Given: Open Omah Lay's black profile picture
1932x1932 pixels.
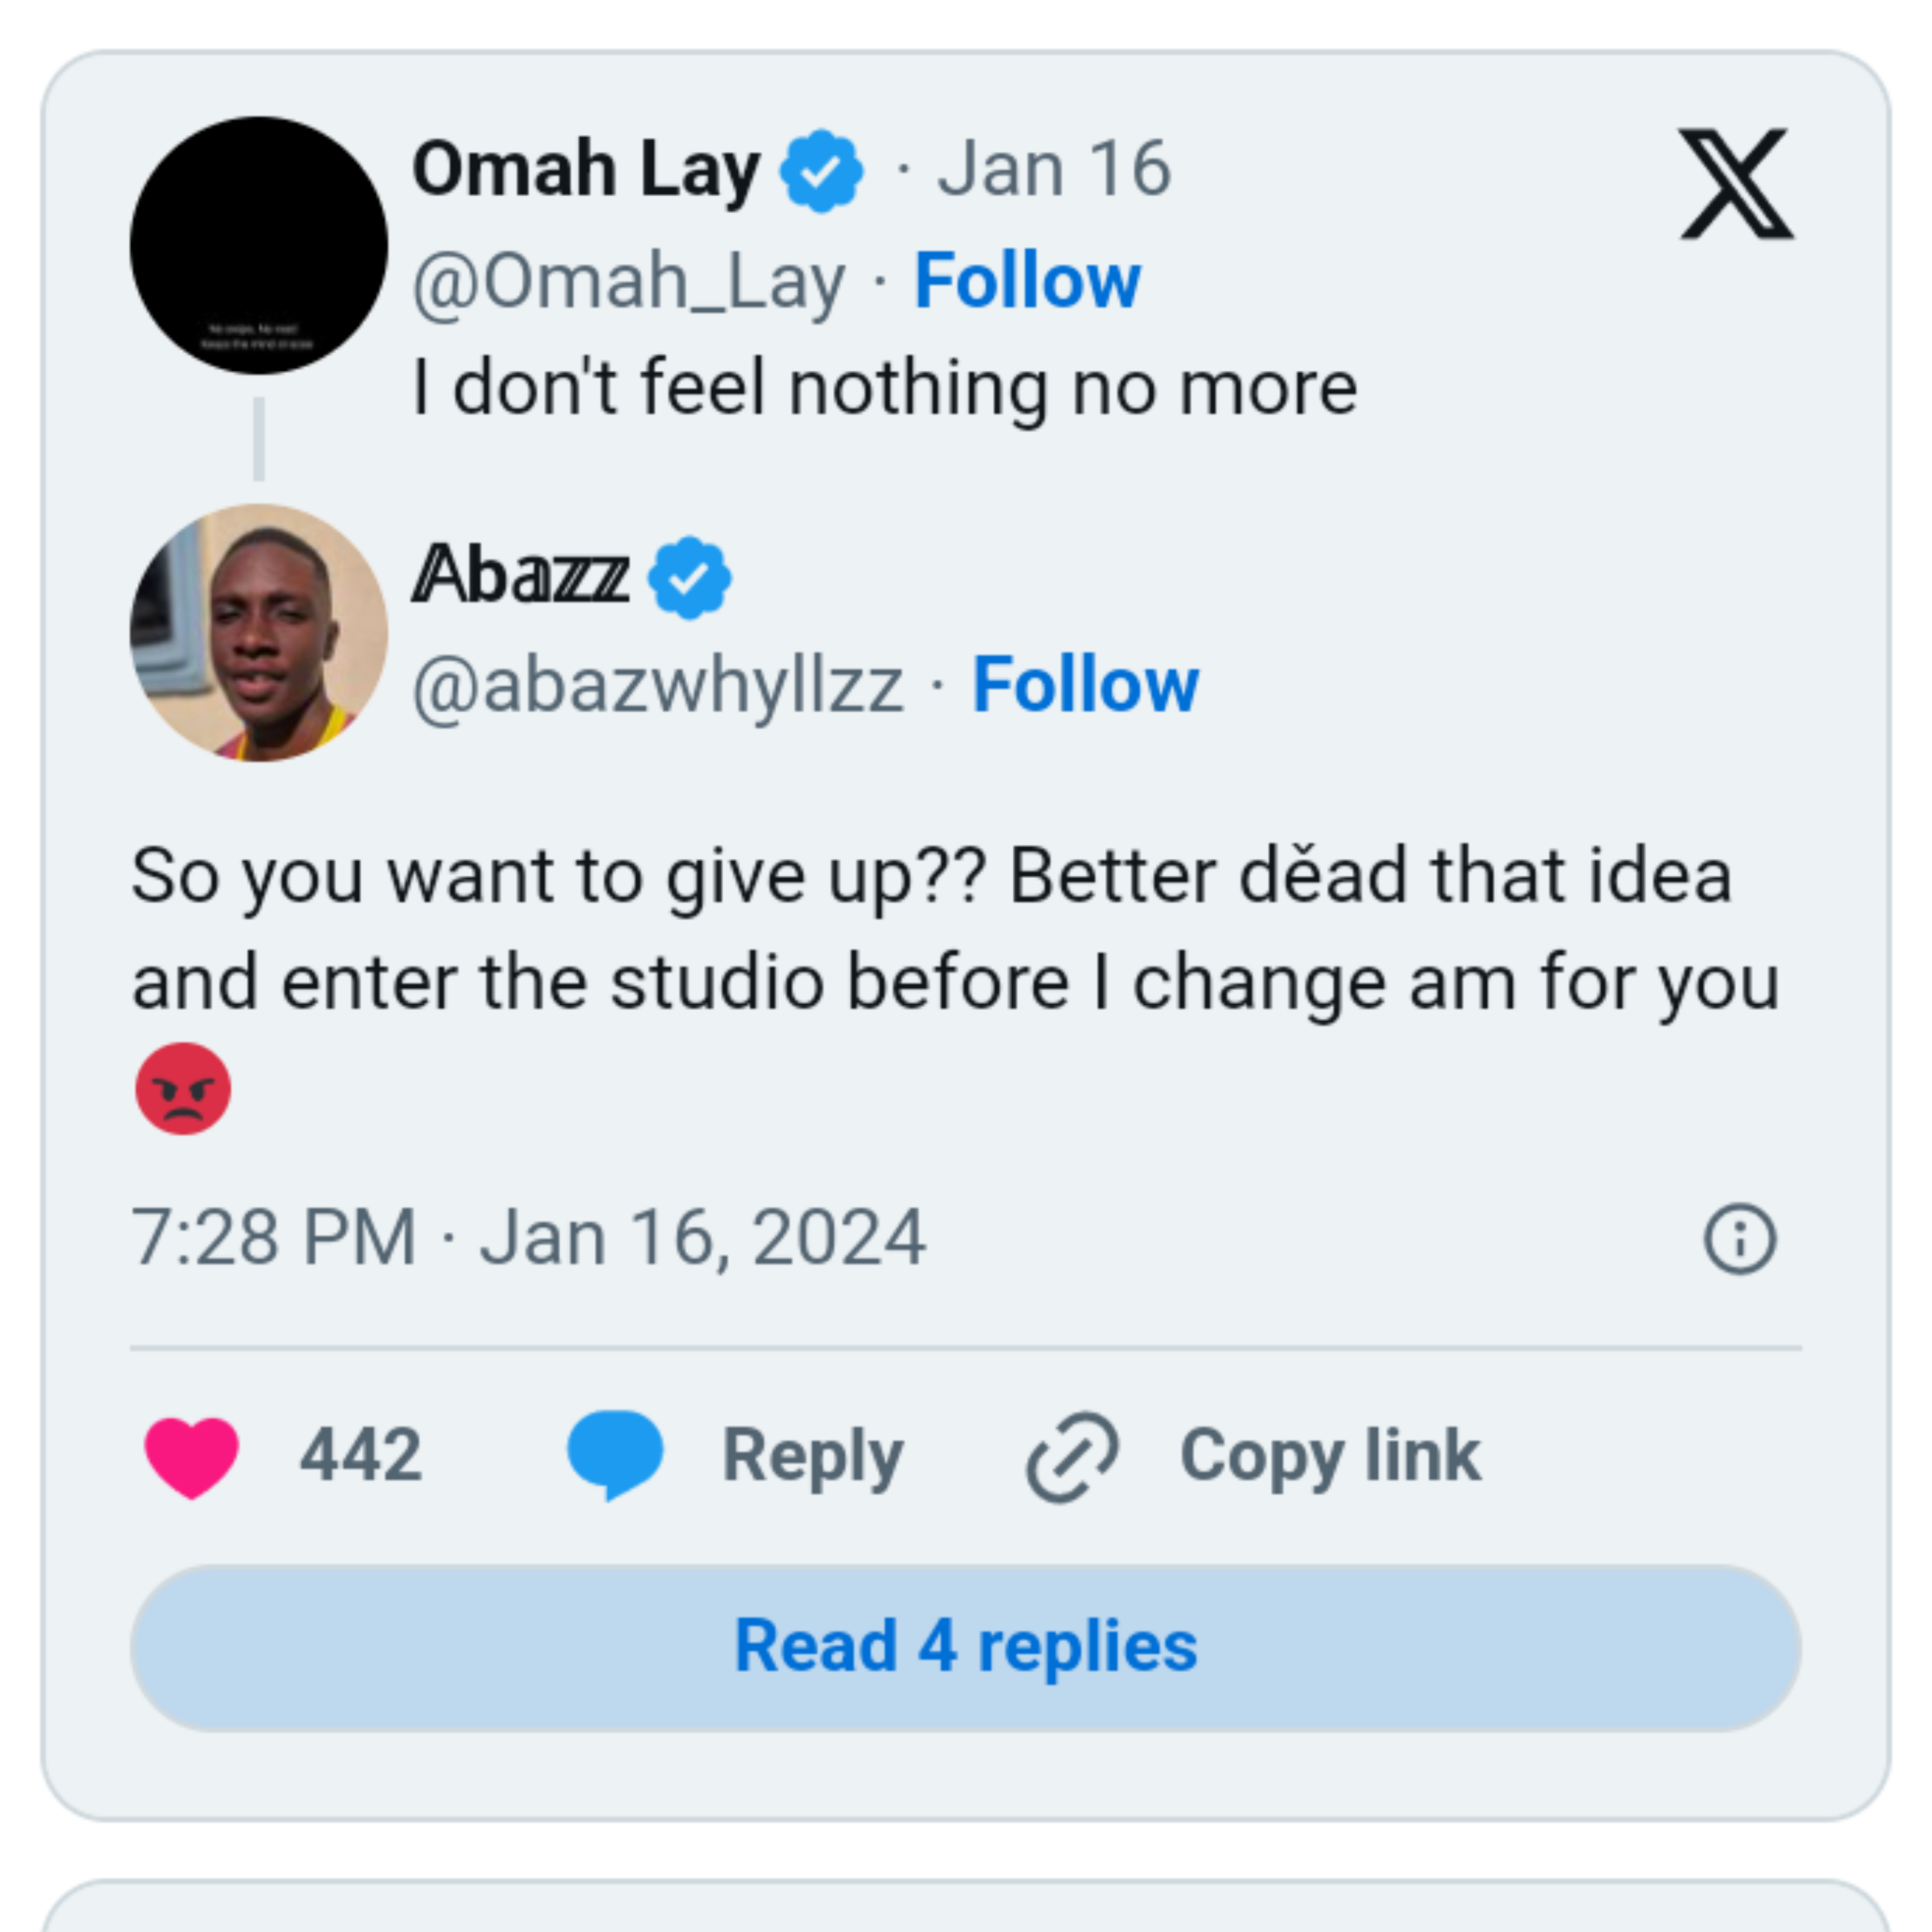Looking at the screenshot, I should tap(259, 246).
